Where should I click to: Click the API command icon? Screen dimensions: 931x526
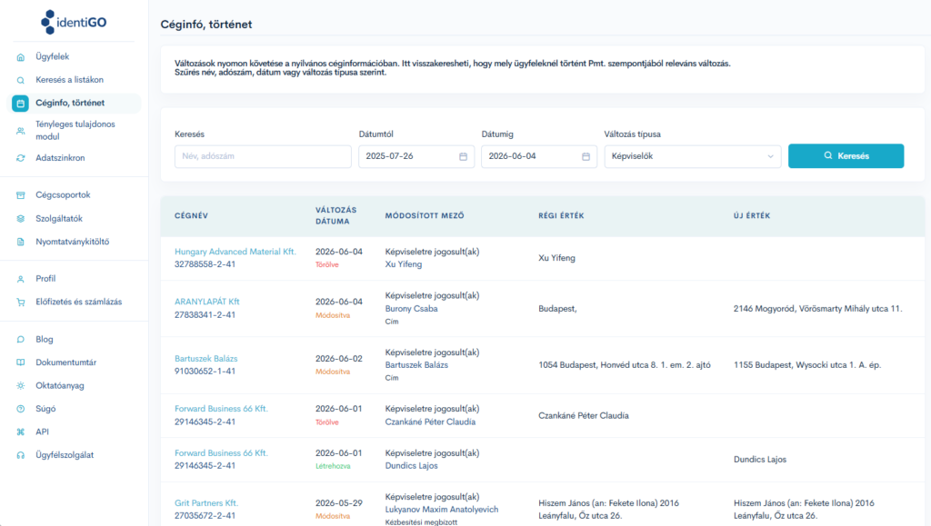coord(21,432)
